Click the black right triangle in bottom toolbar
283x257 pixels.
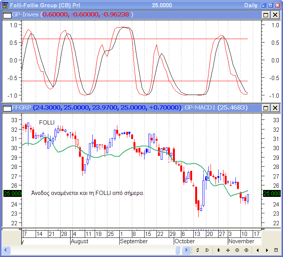tap(266, 250)
